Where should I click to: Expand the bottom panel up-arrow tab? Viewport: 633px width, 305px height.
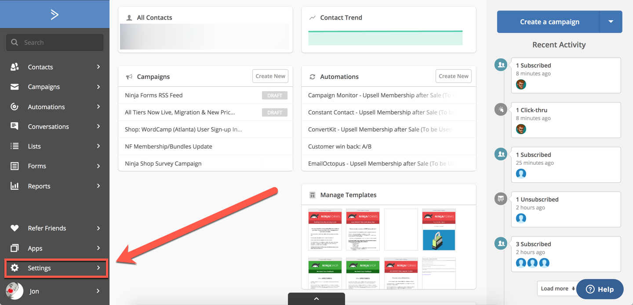pos(316,299)
